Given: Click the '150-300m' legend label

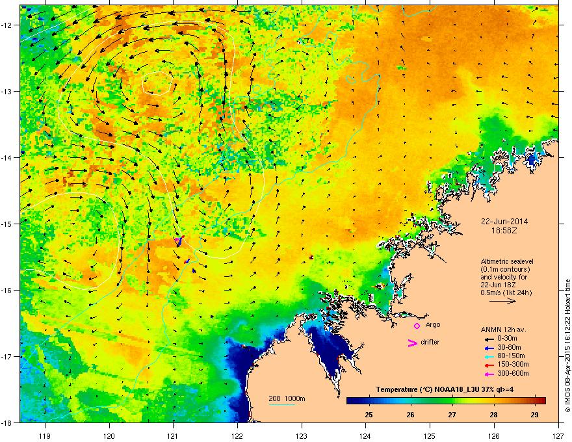Looking at the screenshot, I should (513, 364).
